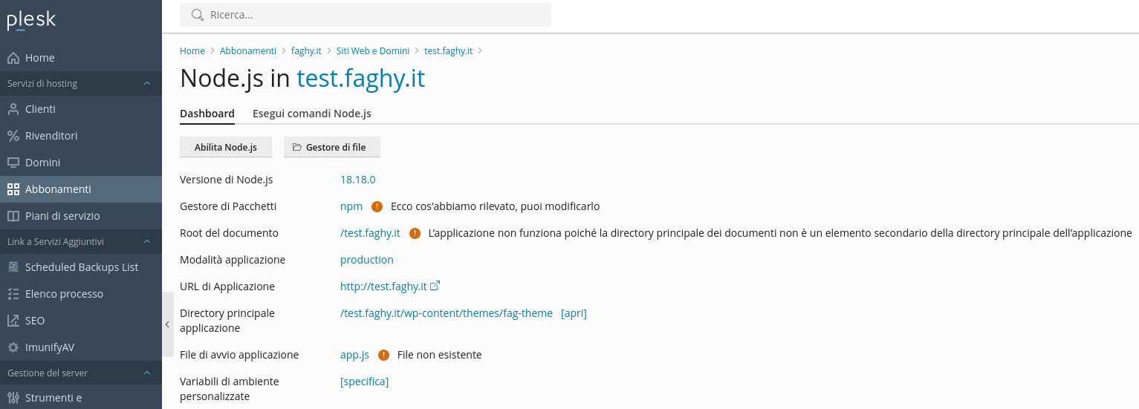Switch to Esegui comandi Node.js tab
Viewport: 1139px width, 409px height.
point(311,114)
